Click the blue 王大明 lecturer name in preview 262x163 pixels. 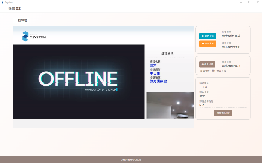(x=155, y=73)
